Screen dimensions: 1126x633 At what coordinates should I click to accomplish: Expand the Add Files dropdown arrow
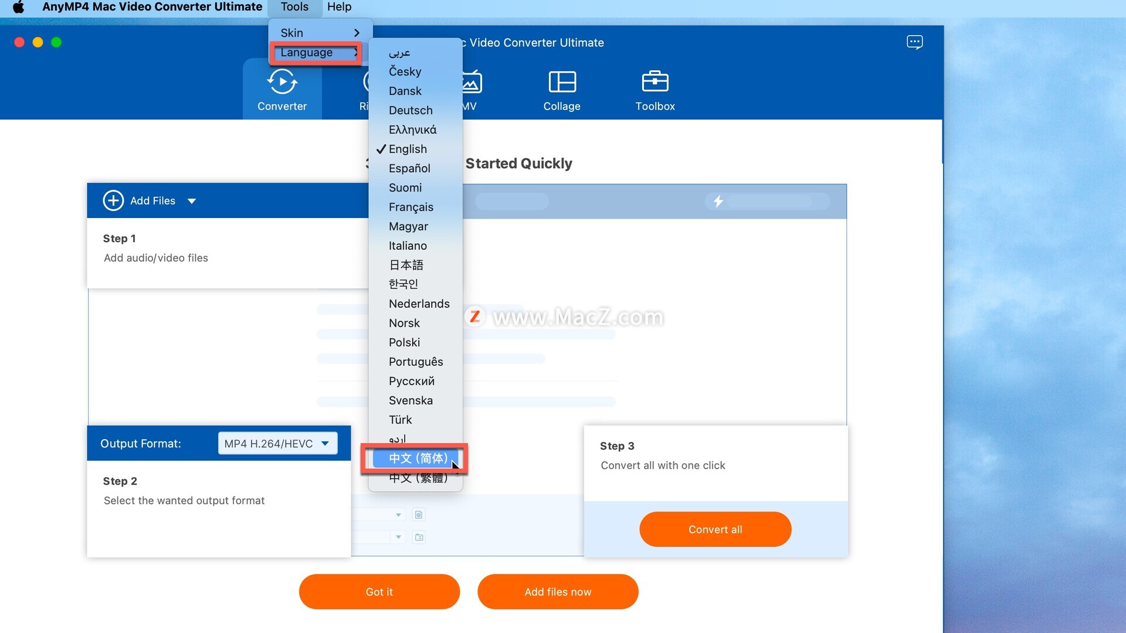[191, 201]
